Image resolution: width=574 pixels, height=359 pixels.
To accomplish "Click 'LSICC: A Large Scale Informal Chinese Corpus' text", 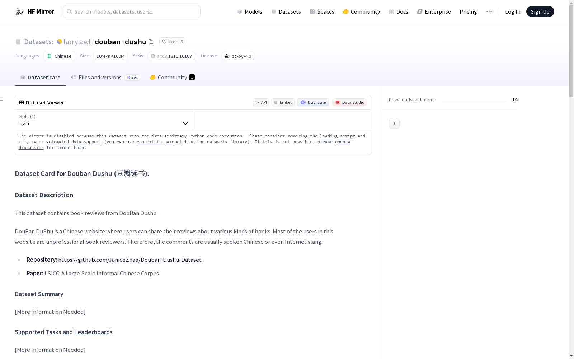I will tap(102, 273).
